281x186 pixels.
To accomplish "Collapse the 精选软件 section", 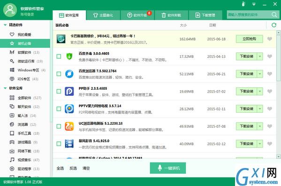I will click(x=5, y=25).
